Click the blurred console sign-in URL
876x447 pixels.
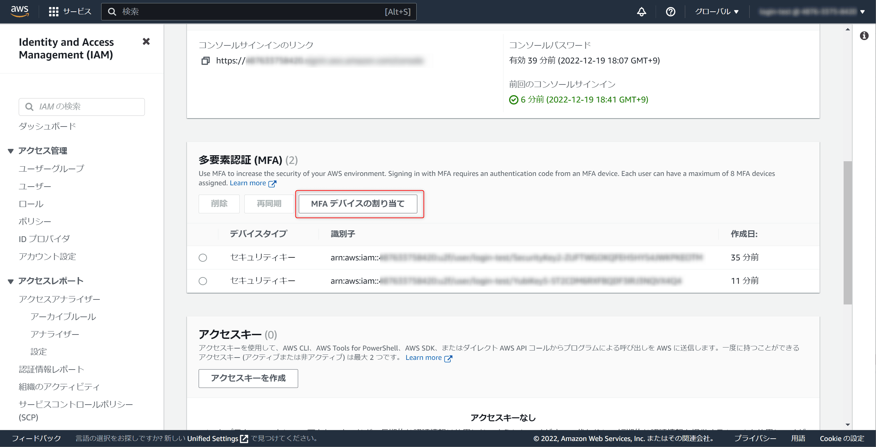click(x=320, y=61)
